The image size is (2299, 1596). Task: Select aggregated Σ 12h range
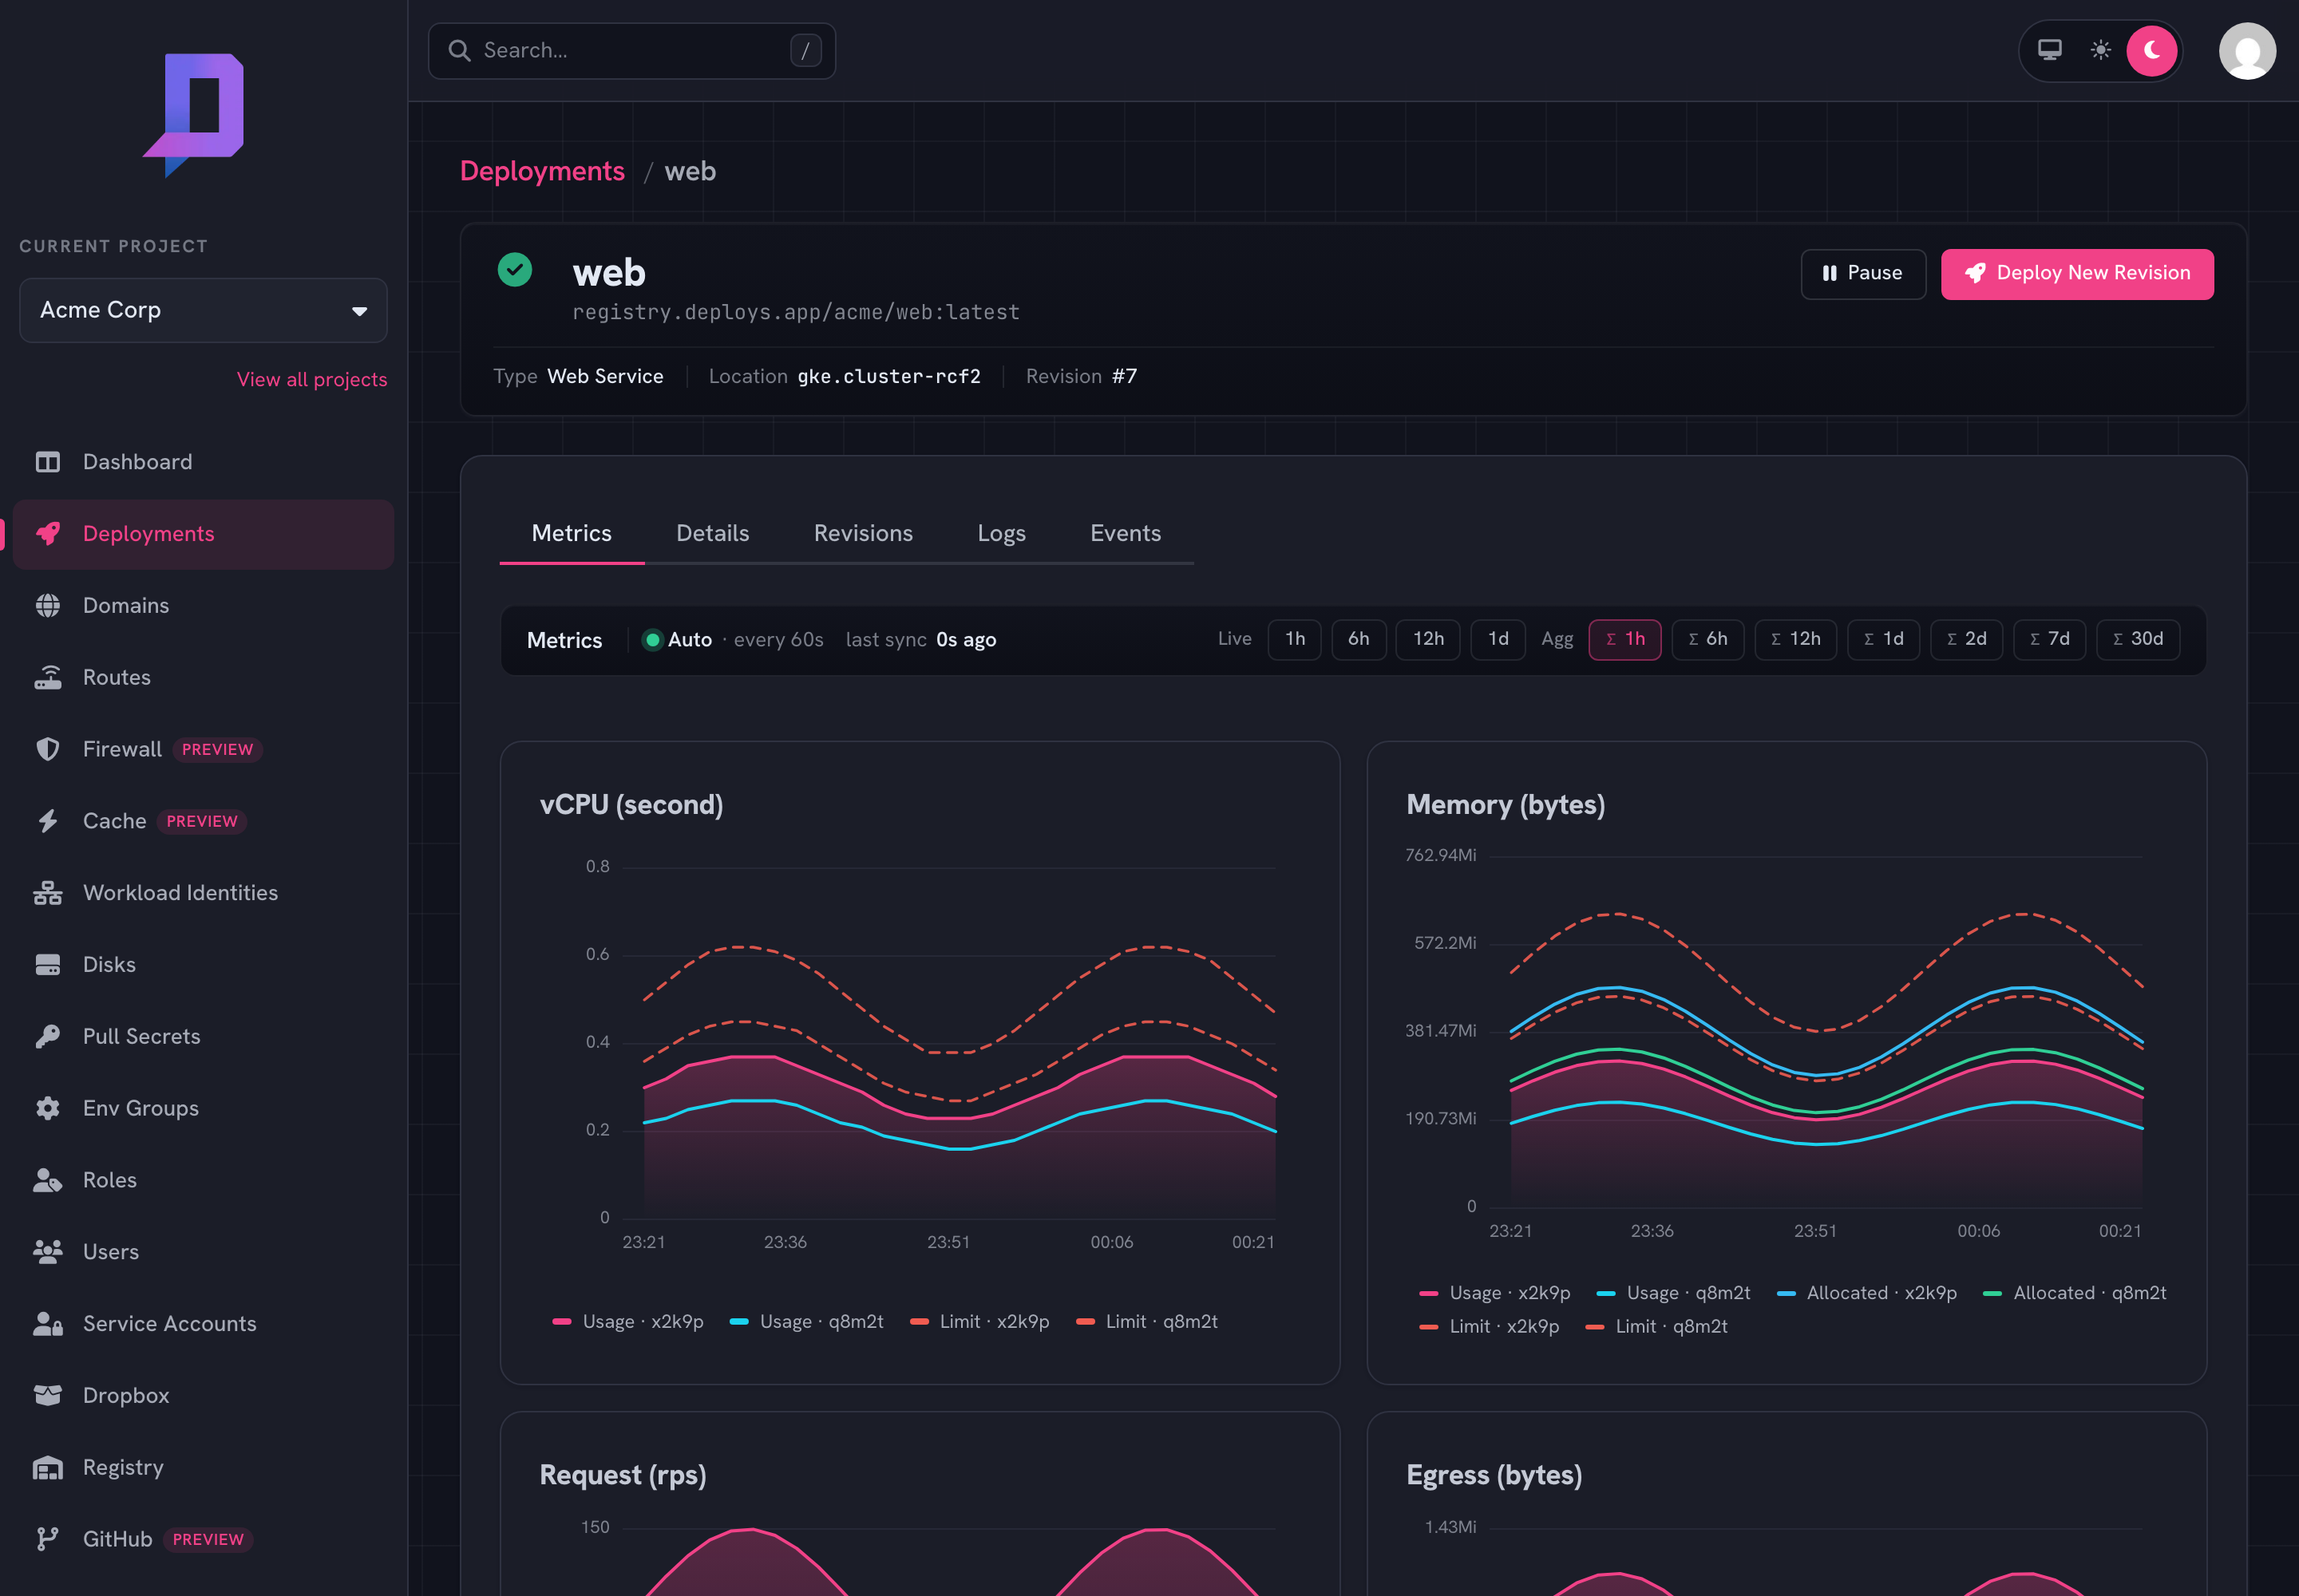click(1796, 640)
